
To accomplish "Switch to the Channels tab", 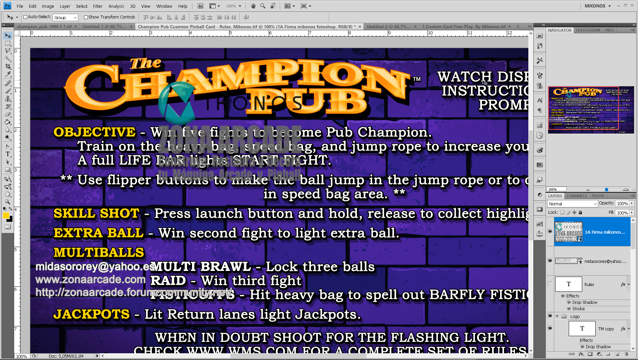I will (576, 196).
